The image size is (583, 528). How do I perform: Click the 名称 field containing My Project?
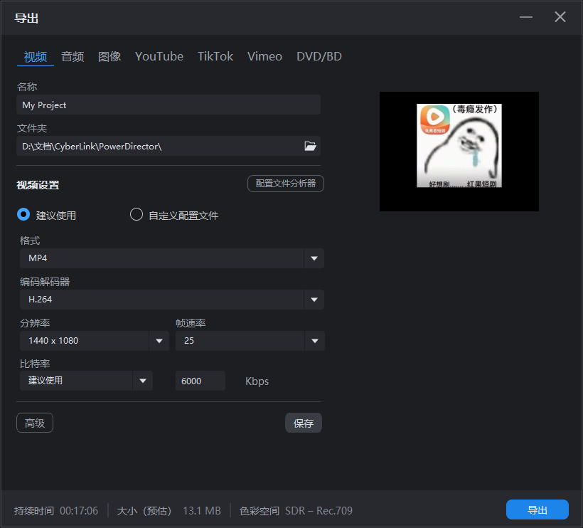click(169, 105)
